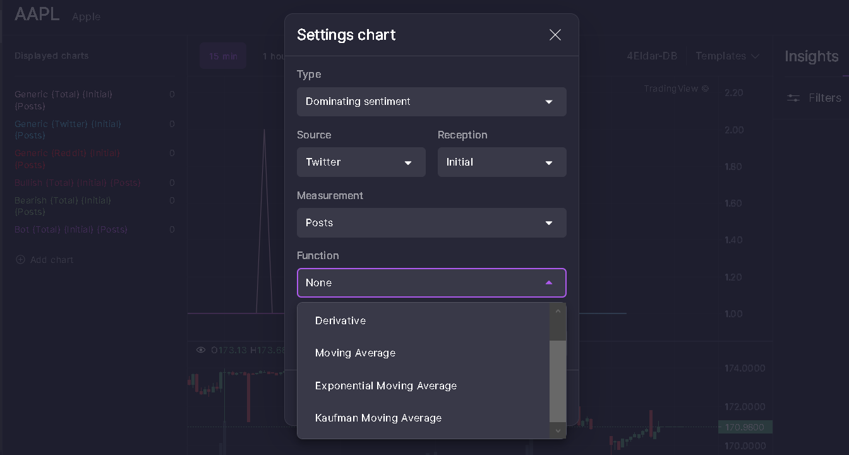Image resolution: width=849 pixels, height=455 pixels.
Task: Choose Moving Average from the function list
Action: point(423,353)
